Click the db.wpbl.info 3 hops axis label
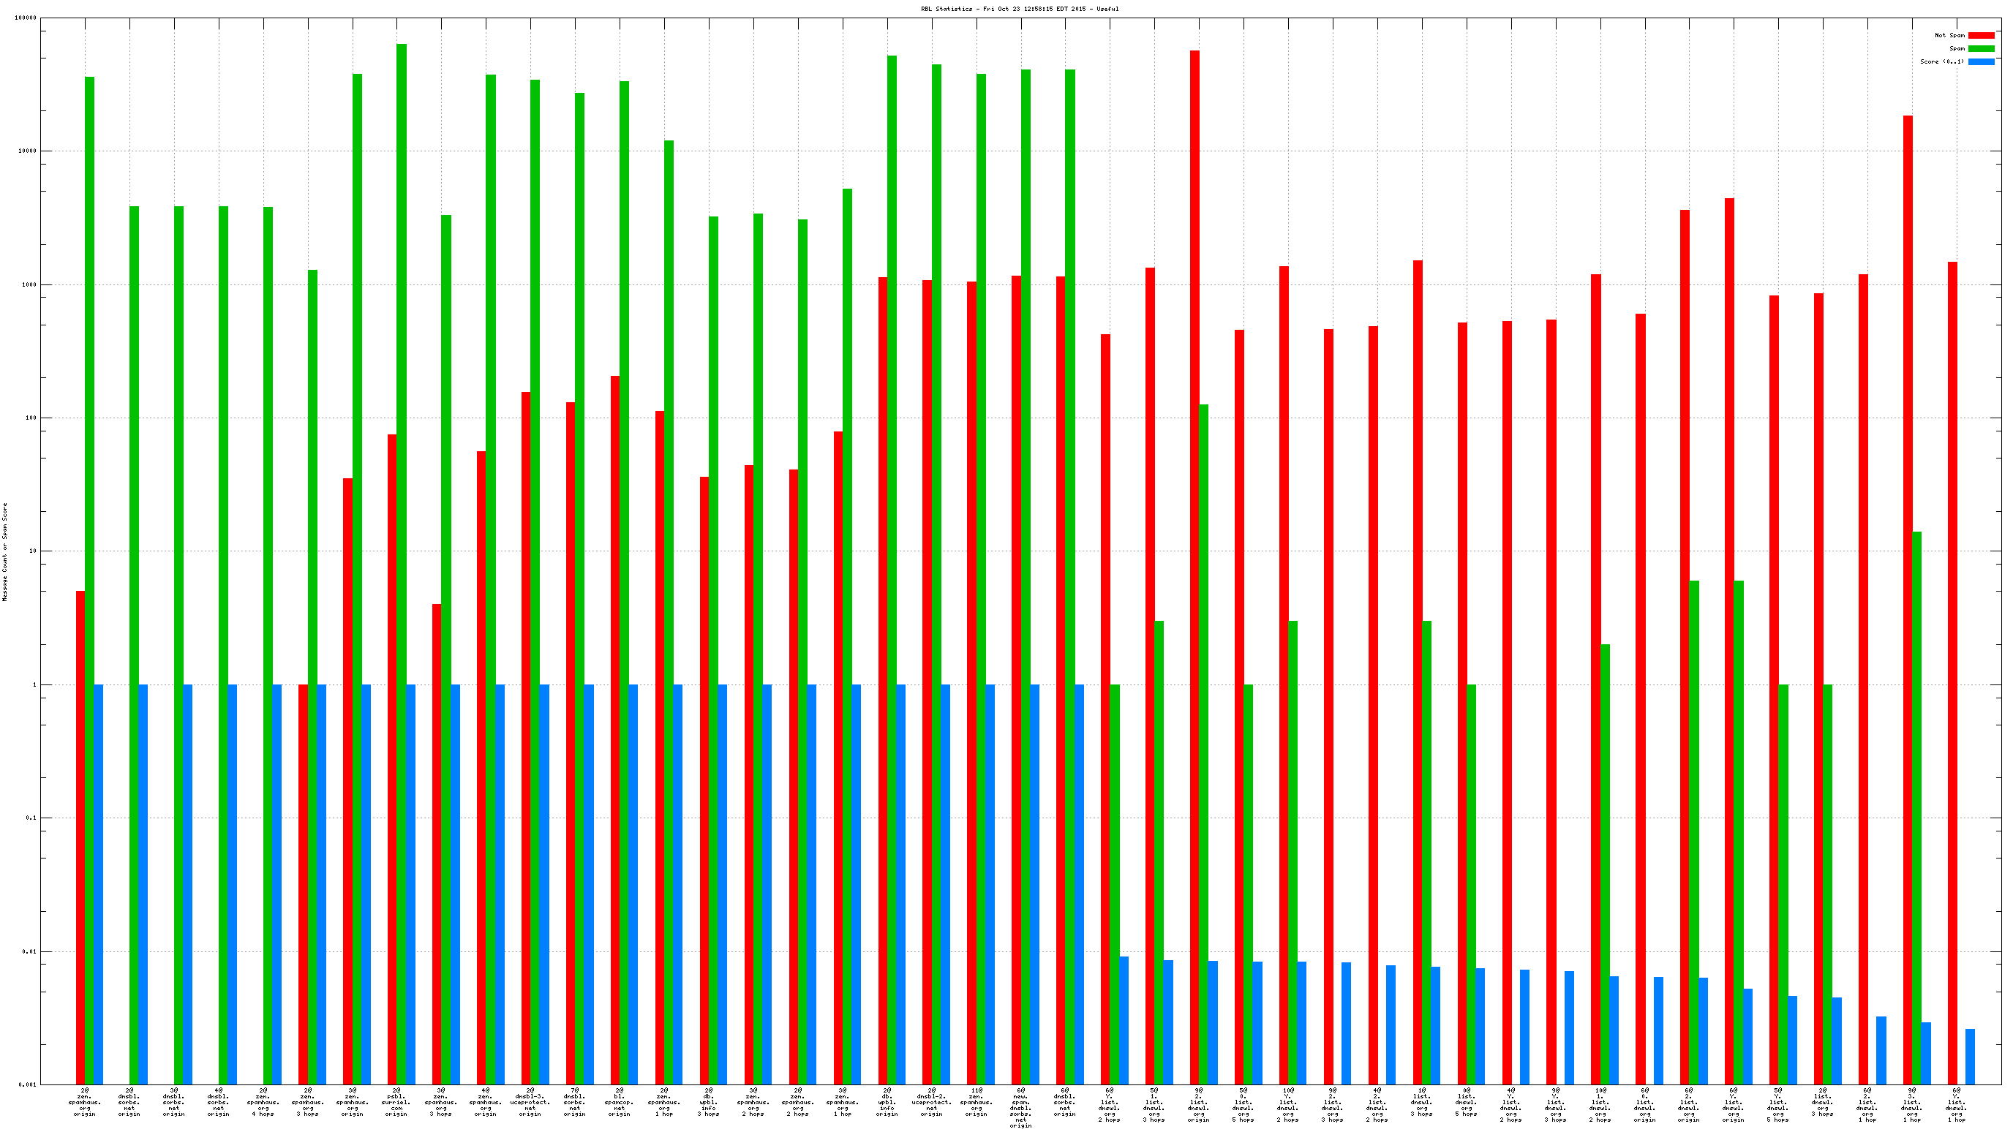Image resolution: width=2013 pixels, height=1132 pixels. (708, 1101)
